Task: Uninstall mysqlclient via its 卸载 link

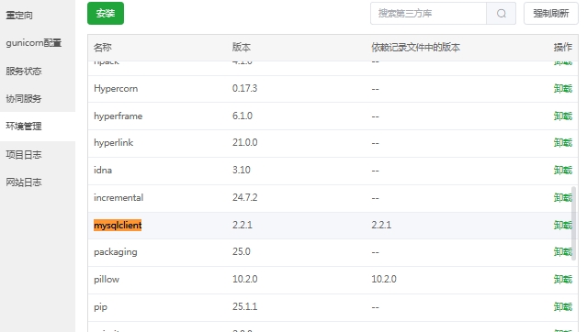Action: click(x=563, y=225)
